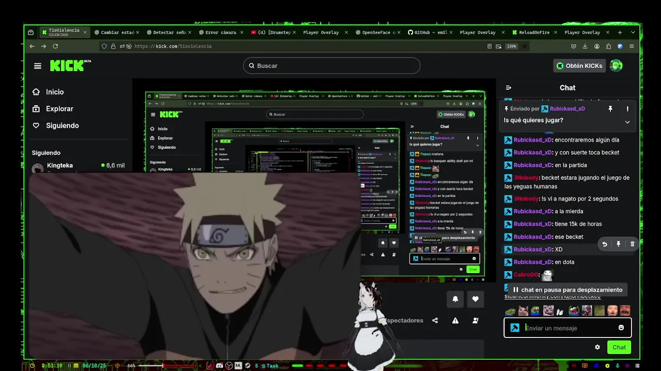Send message with green Chat button

(x=619, y=347)
